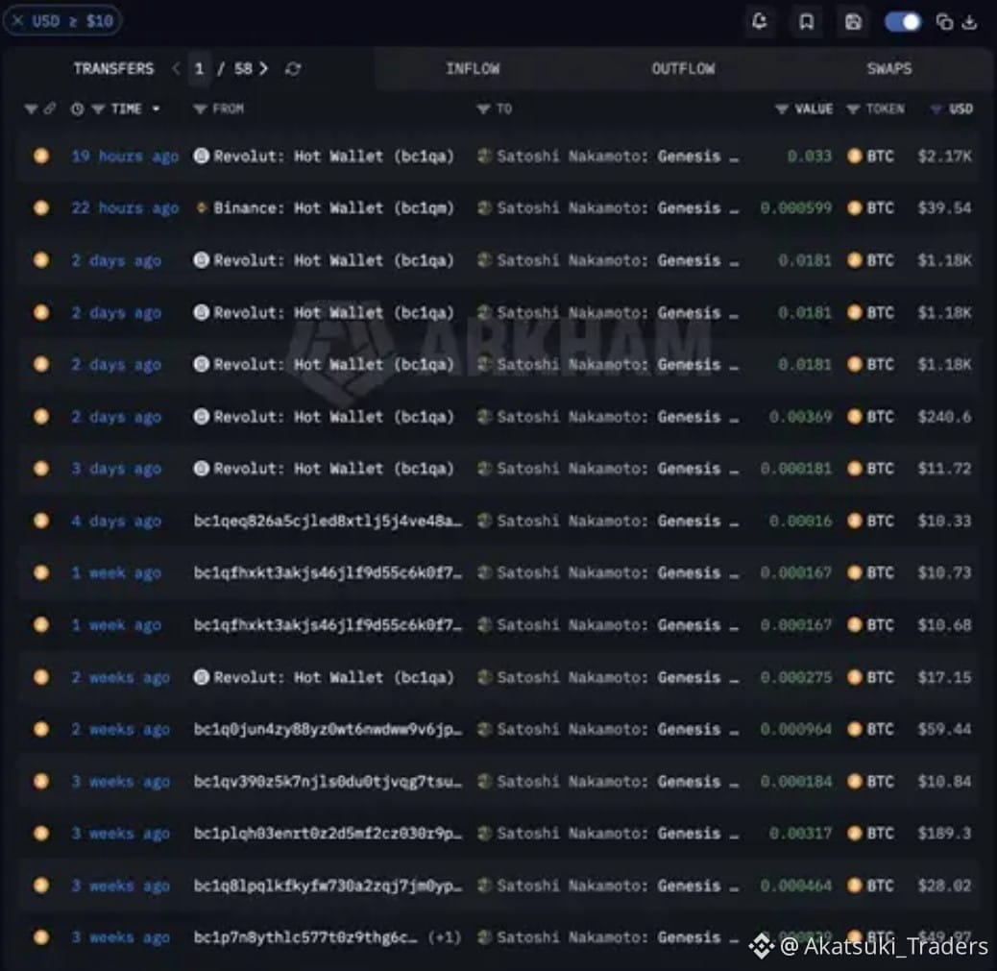The width and height of the screenshot is (997, 971).
Task: Open address bc1plqh03enrt0z2d5mf2cz030r9p
Action: point(328,834)
